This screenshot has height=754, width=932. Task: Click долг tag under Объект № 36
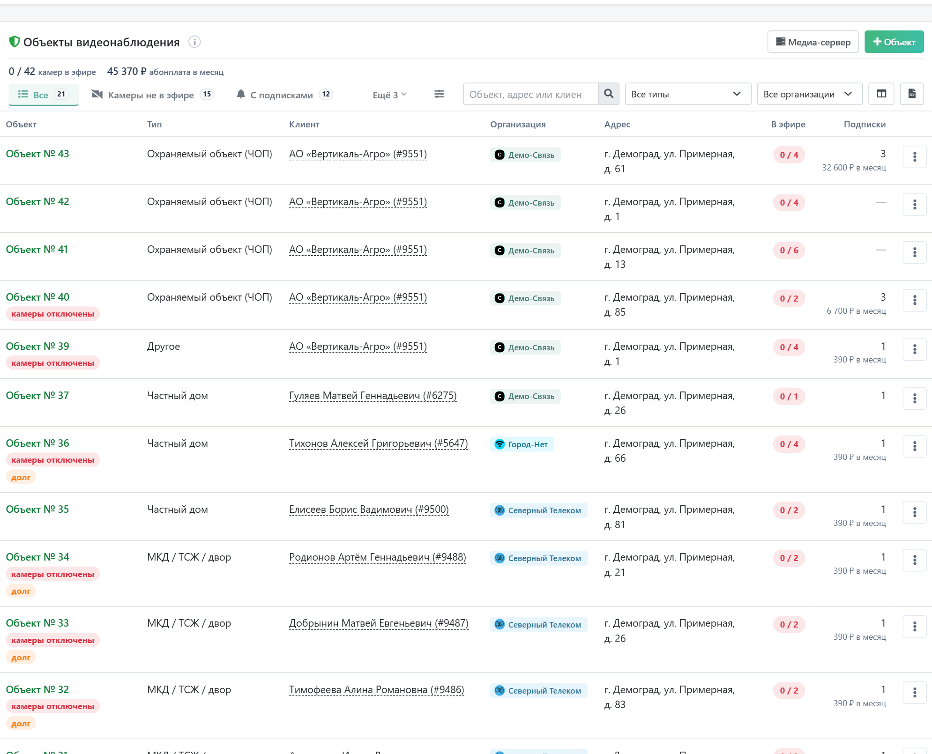21,477
